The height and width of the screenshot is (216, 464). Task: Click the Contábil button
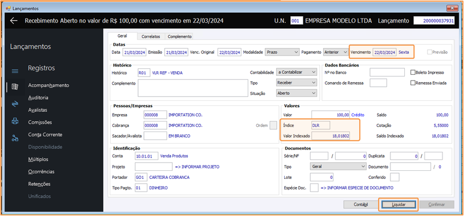tap(361, 204)
